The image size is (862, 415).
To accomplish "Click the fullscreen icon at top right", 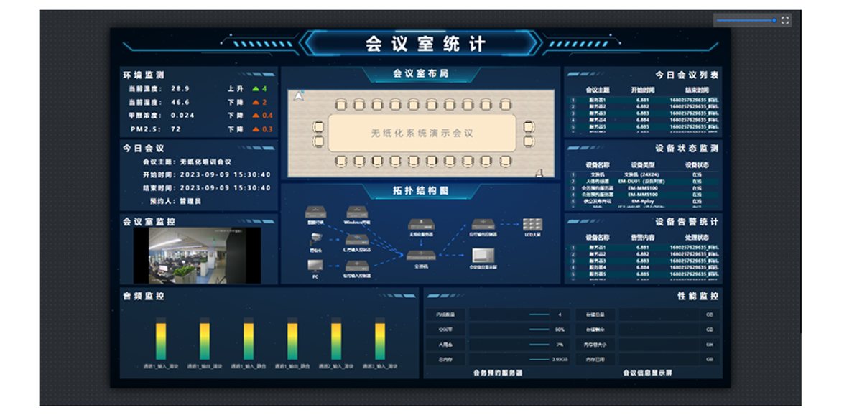I will tap(785, 20).
